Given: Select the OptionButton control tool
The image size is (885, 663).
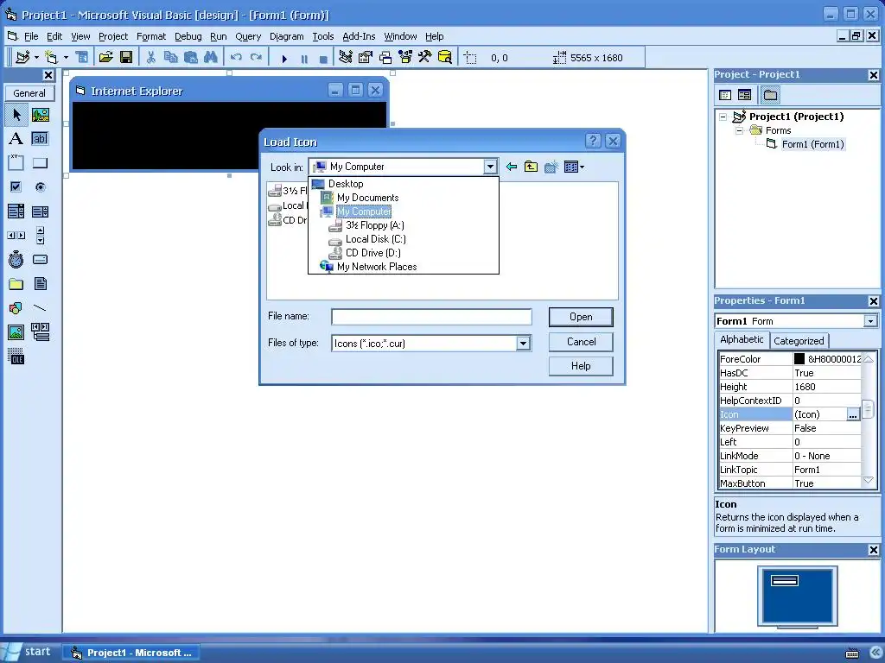Looking at the screenshot, I should coord(40,187).
